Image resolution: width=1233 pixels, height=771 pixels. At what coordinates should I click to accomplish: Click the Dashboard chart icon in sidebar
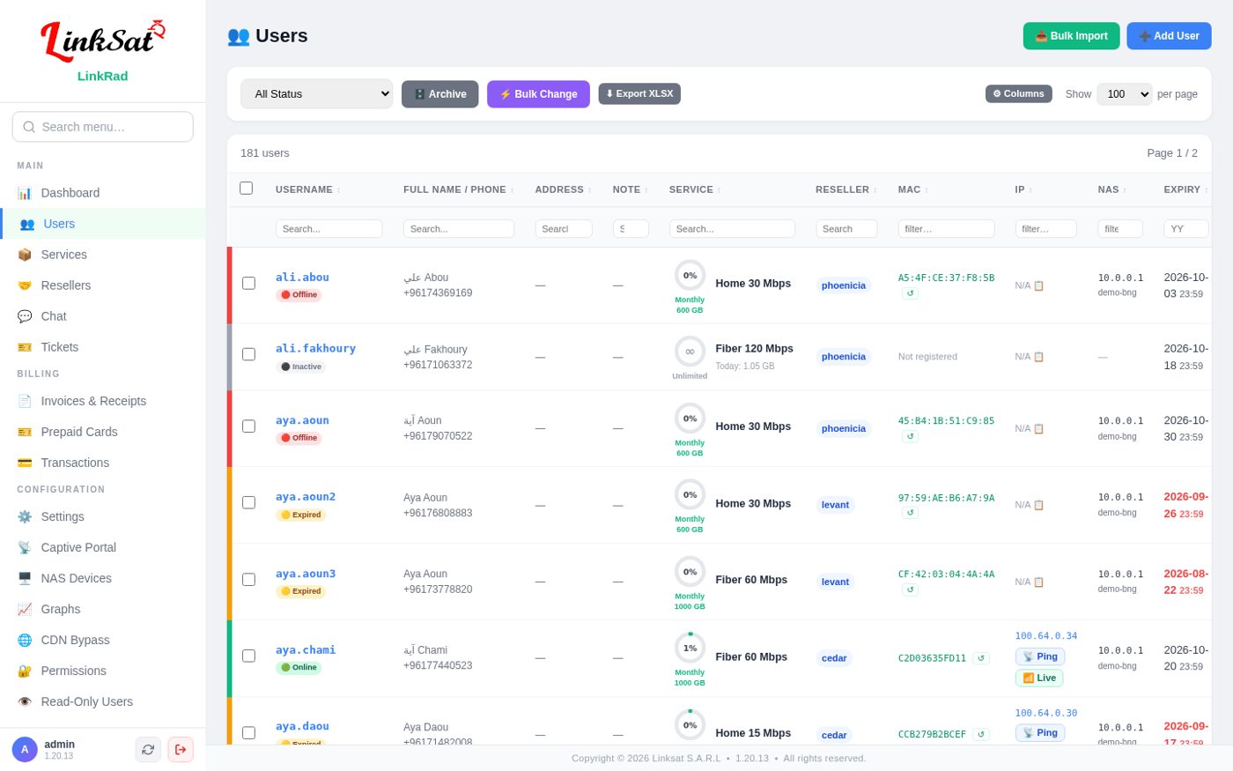(x=25, y=193)
